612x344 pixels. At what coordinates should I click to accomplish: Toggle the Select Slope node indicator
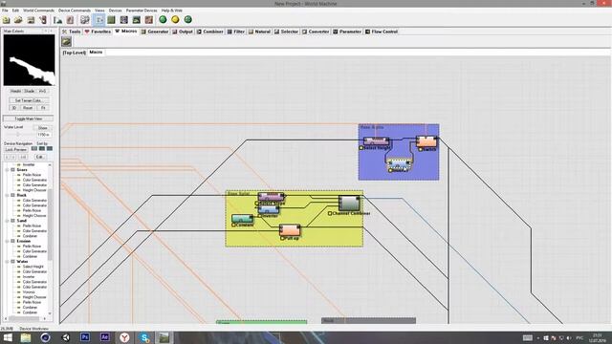click(257, 204)
